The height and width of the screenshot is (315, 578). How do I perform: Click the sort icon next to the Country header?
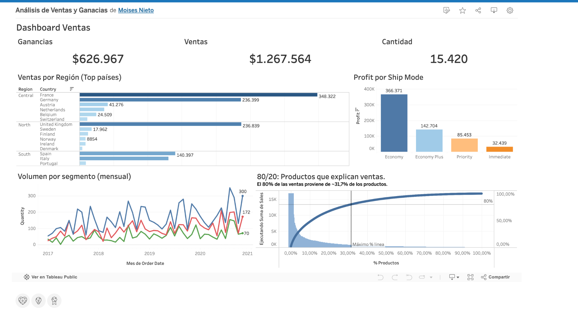(72, 88)
